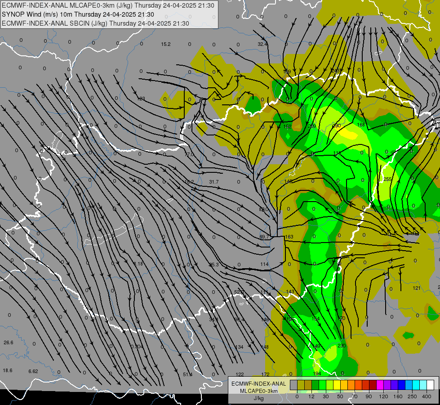Screen dimensions: 440x405
Task: Click the map value 172
Action: [265, 374]
